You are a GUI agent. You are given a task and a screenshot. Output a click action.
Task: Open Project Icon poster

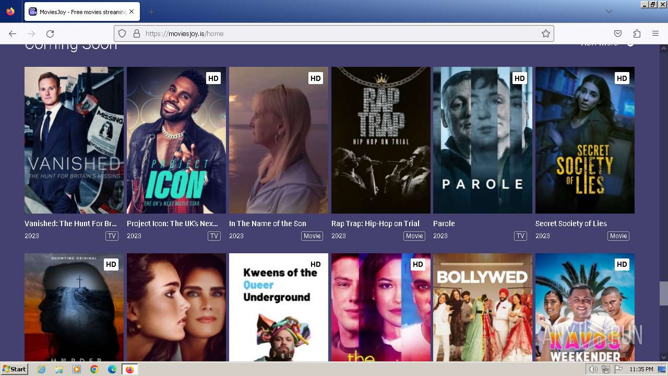pyautogui.click(x=176, y=140)
